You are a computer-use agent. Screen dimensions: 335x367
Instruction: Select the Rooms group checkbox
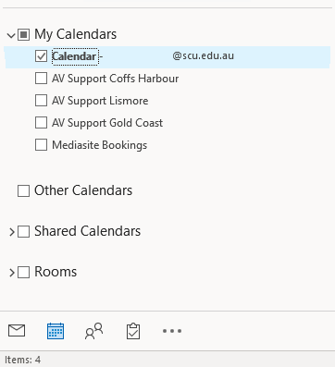pyautogui.click(x=23, y=272)
